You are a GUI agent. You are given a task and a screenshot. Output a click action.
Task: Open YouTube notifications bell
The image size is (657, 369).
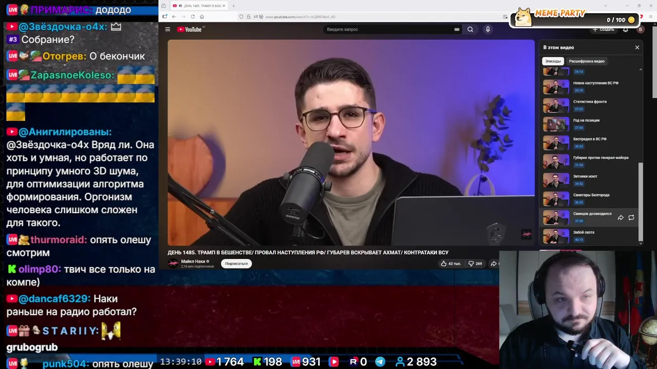tap(625, 29)
